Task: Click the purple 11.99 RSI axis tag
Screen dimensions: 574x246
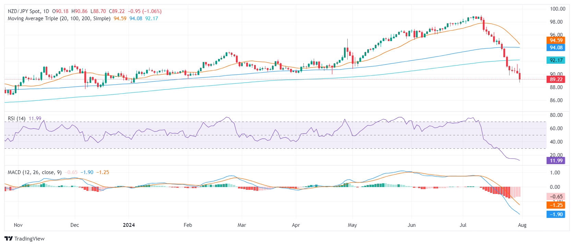Action: click(556, 161)
